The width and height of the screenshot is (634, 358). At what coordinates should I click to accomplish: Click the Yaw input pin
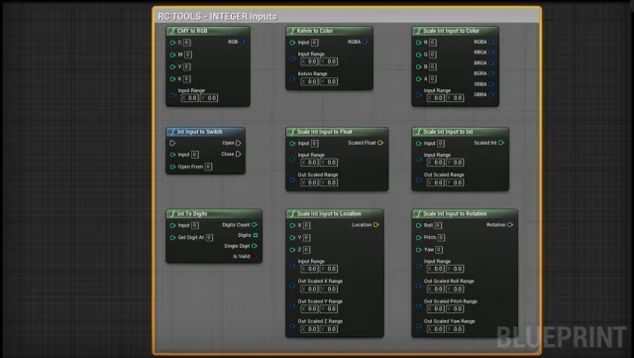[418, 250]
